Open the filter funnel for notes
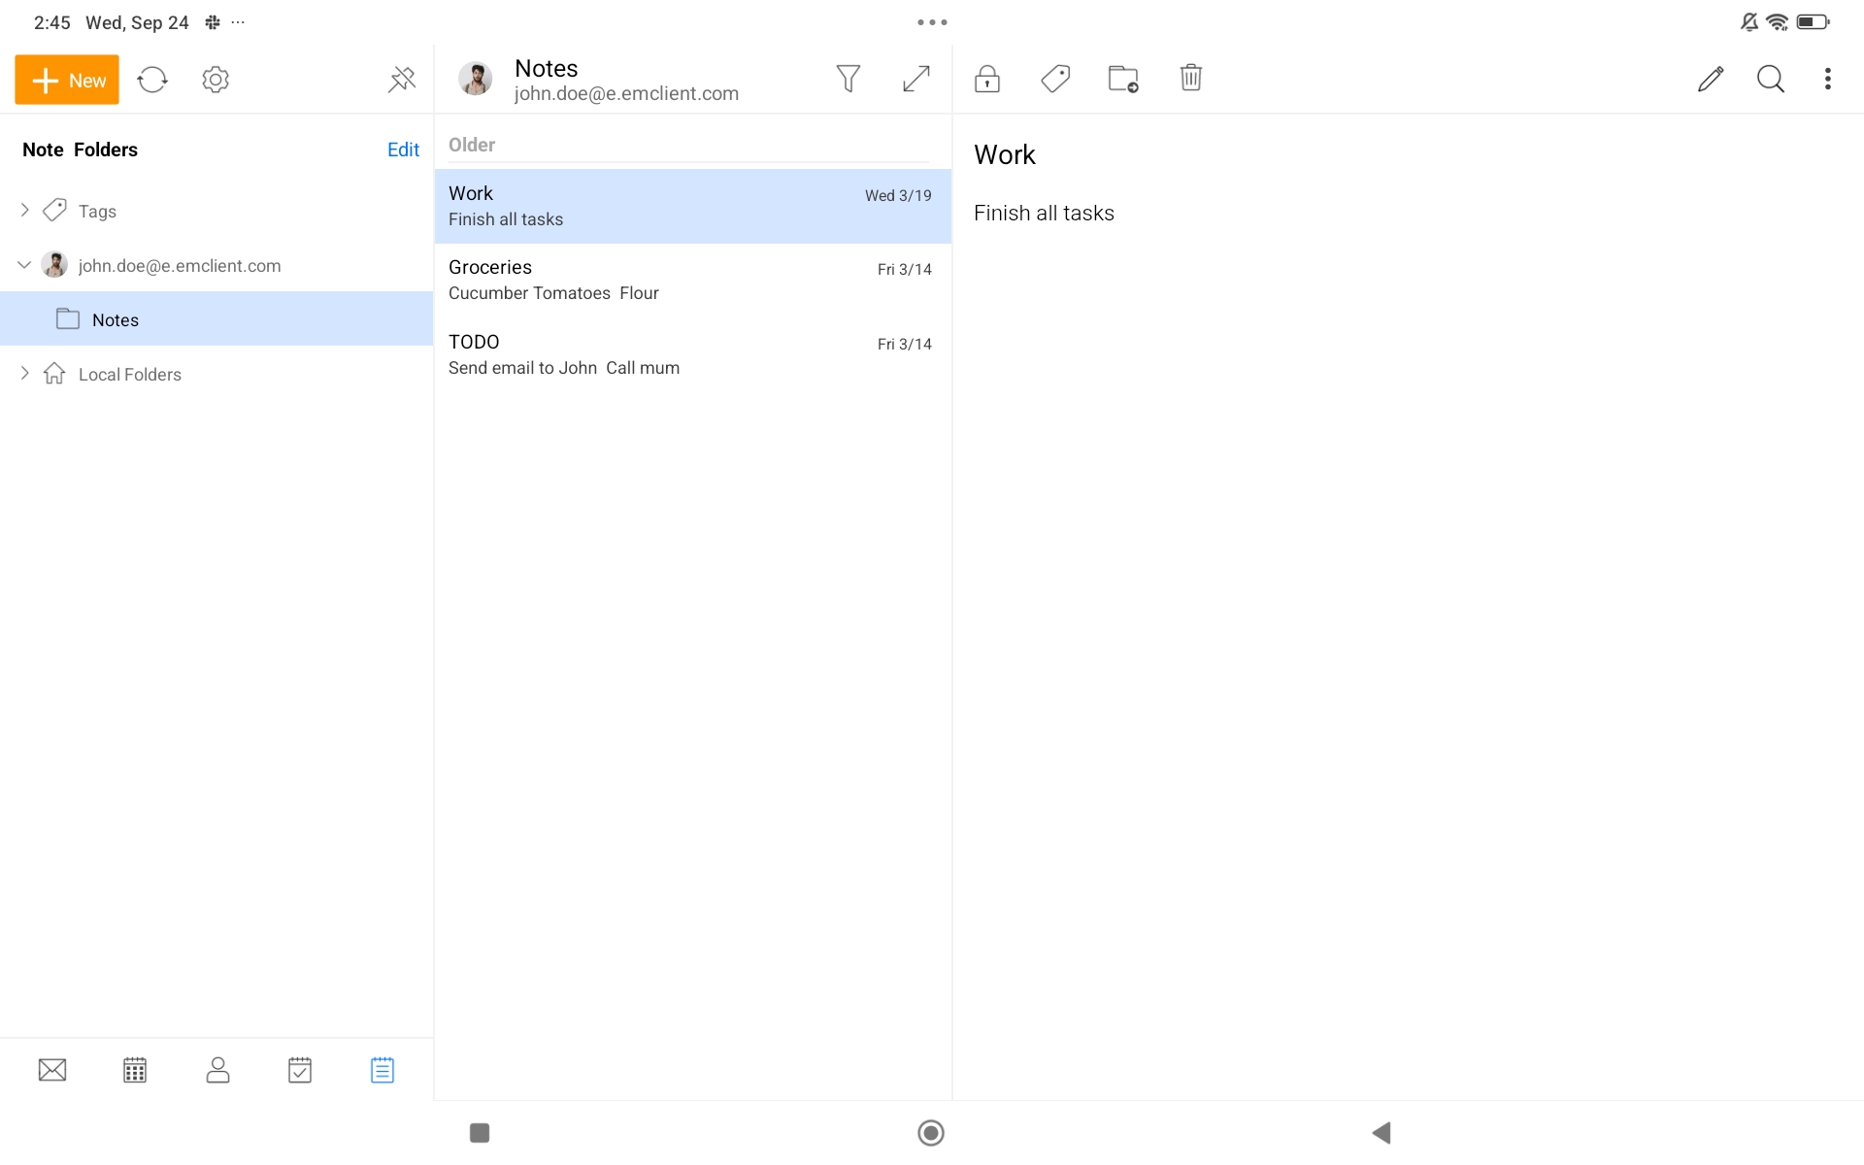Viewport: 1864px width, 1165px height. tap(848, 79)
